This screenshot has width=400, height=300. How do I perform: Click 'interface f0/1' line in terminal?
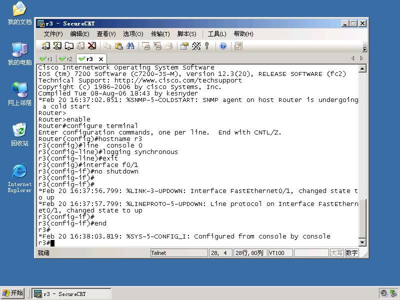88,165
